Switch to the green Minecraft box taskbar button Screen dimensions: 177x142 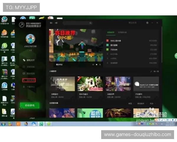pyautogui.click(x=41, y=124)
